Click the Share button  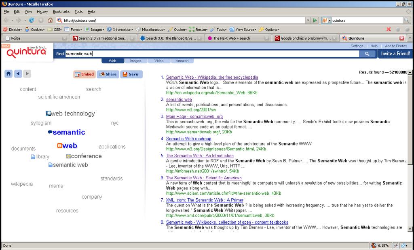click(108, 74)
